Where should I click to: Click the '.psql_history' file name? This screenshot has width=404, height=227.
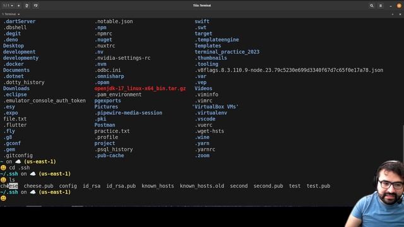pos(114,149)
